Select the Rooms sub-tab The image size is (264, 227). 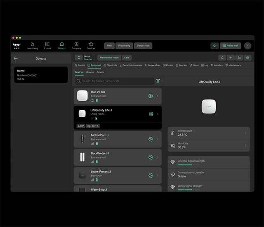pos(90,72)
